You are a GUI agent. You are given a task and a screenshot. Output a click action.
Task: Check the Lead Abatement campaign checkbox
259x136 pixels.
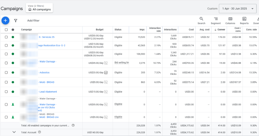6,92
